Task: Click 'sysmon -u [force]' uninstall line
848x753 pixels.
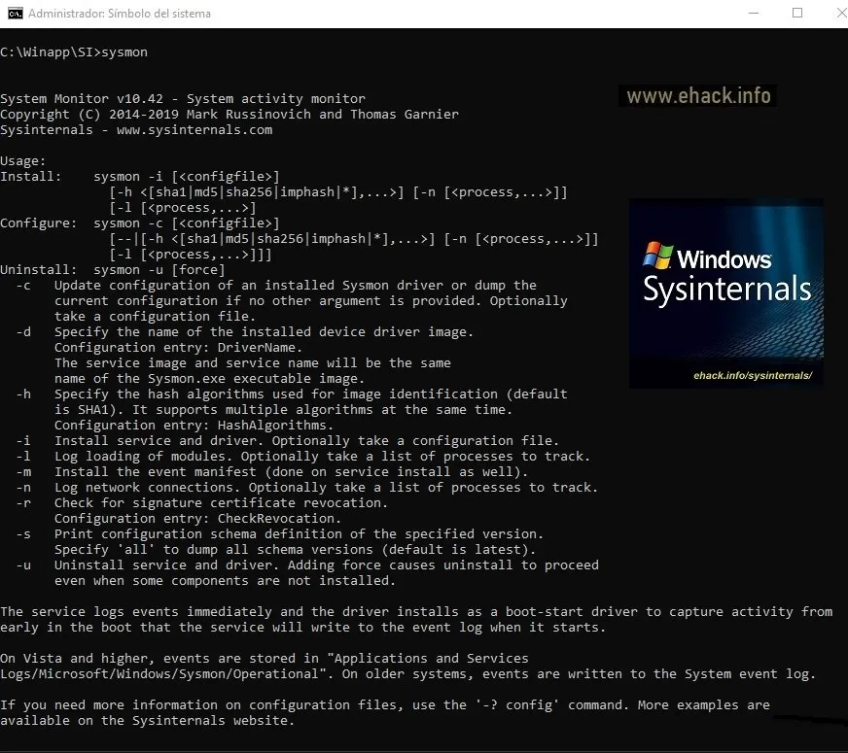Action: coord(159,269)
